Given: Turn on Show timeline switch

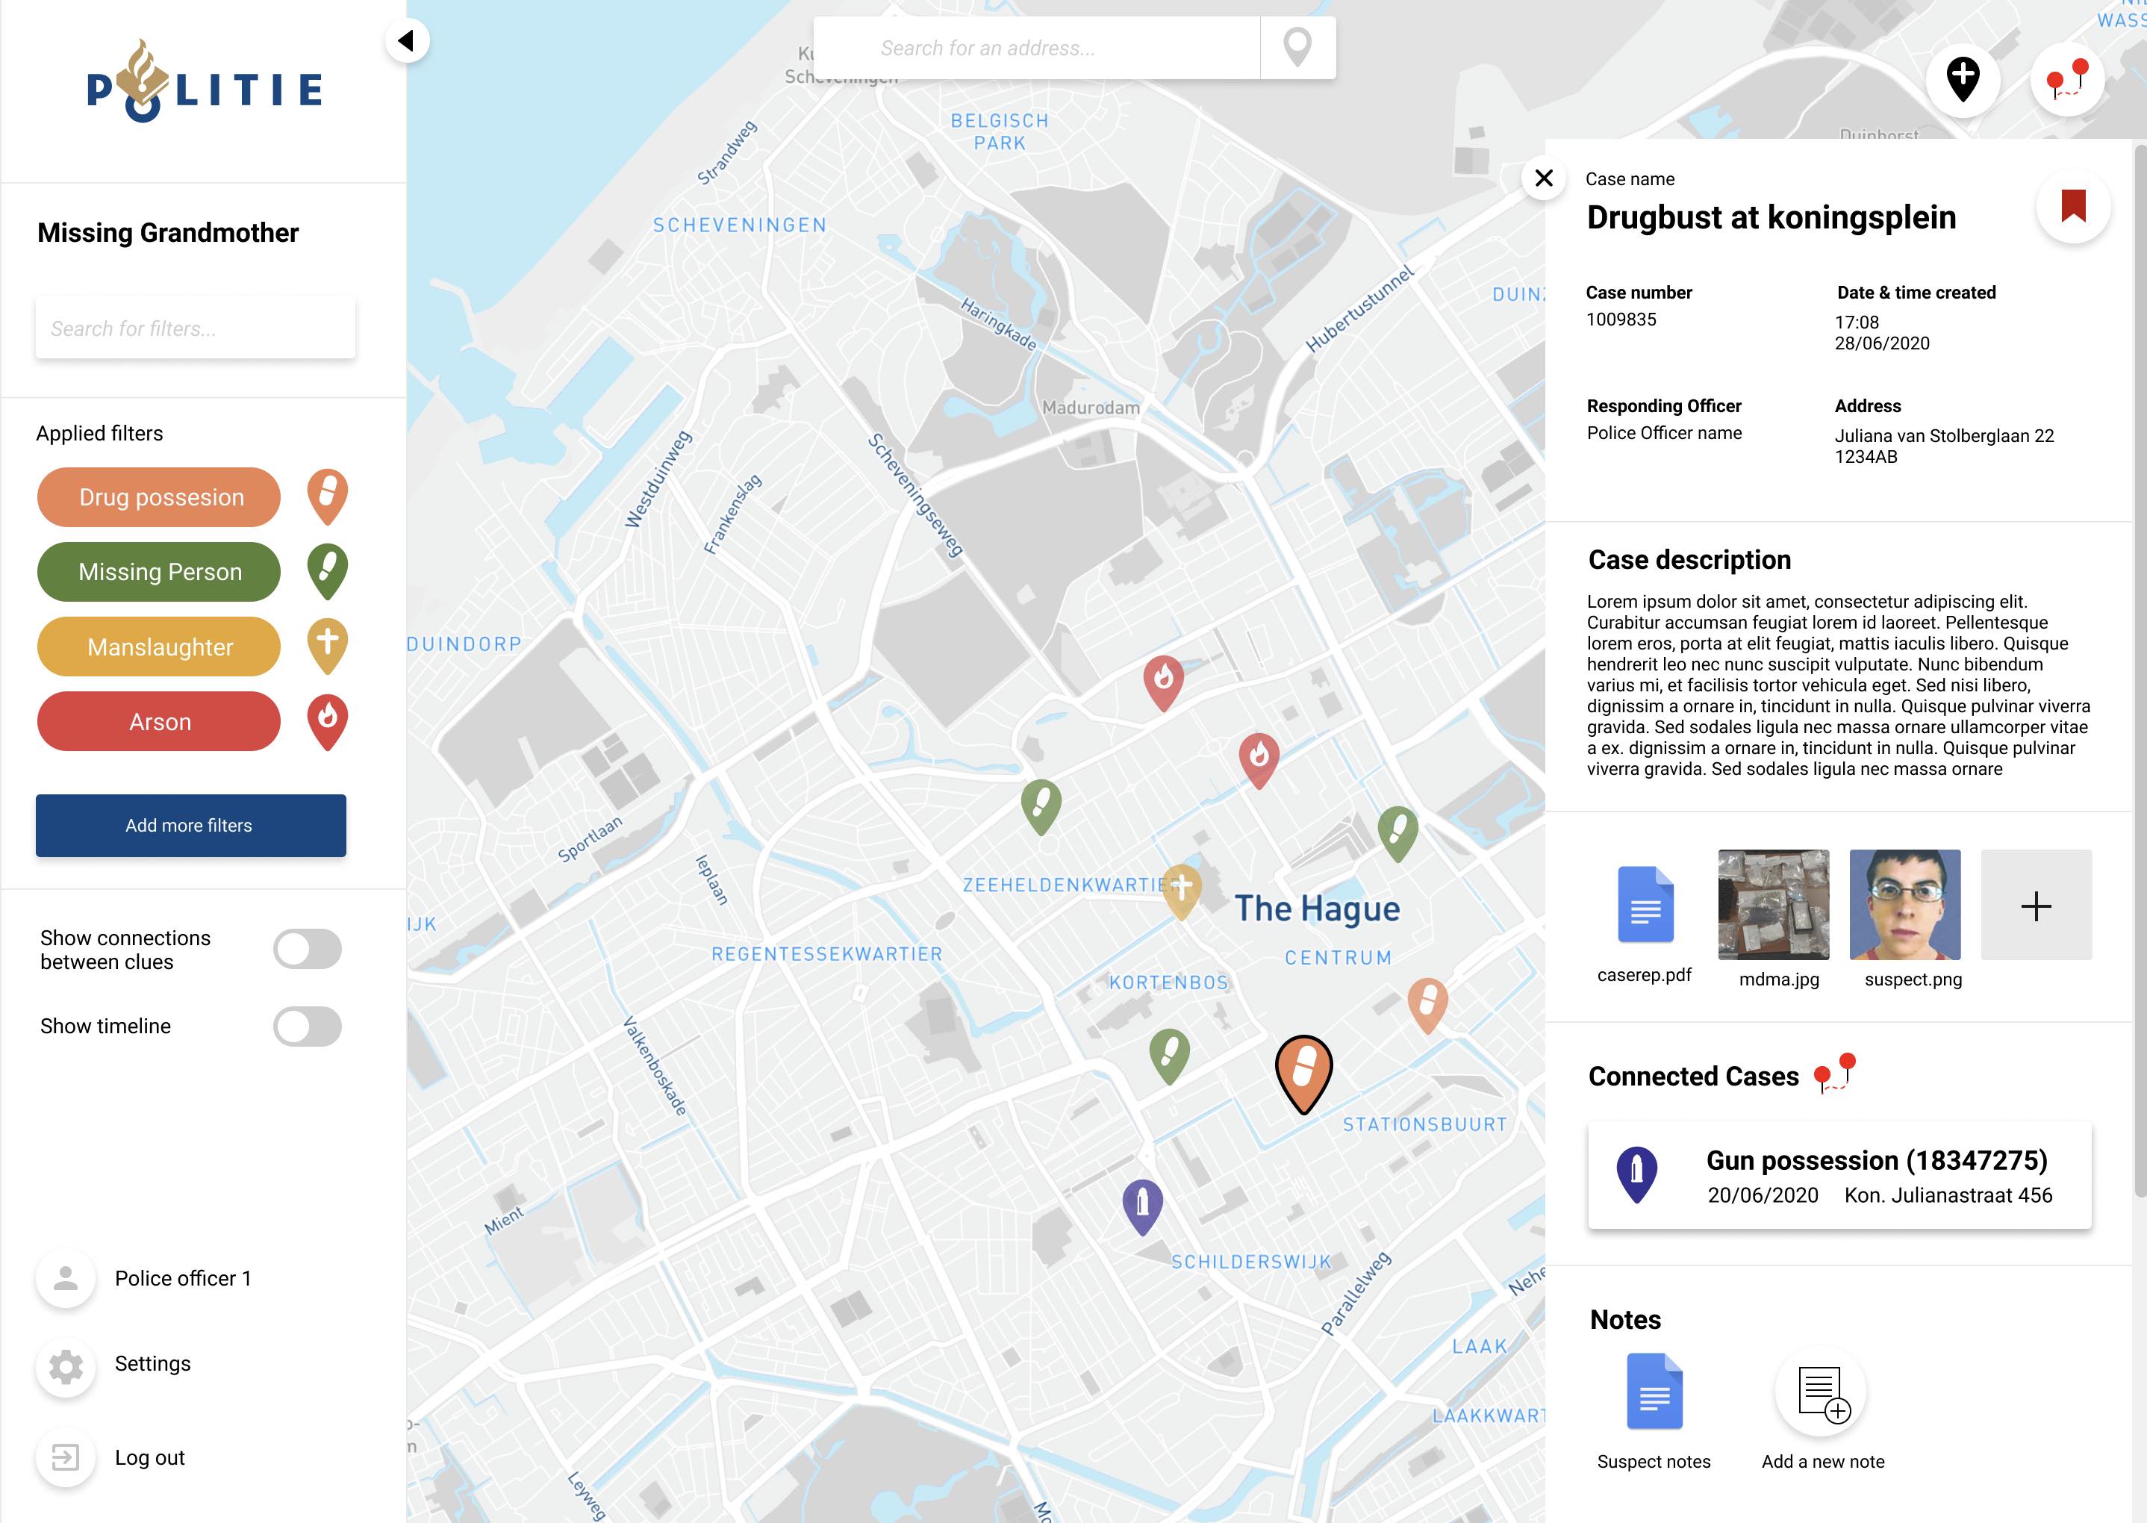Looking at the screenshot, I should pos(308,1026).
